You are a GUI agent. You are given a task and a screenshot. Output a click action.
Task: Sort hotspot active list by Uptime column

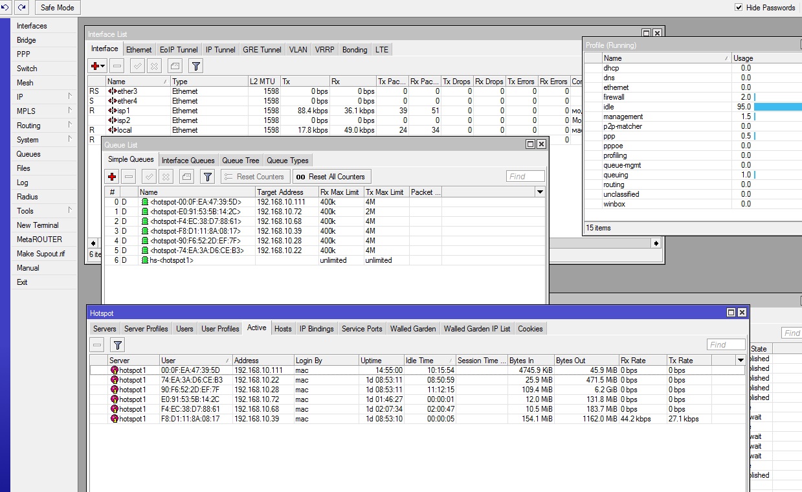coord(381,361)
